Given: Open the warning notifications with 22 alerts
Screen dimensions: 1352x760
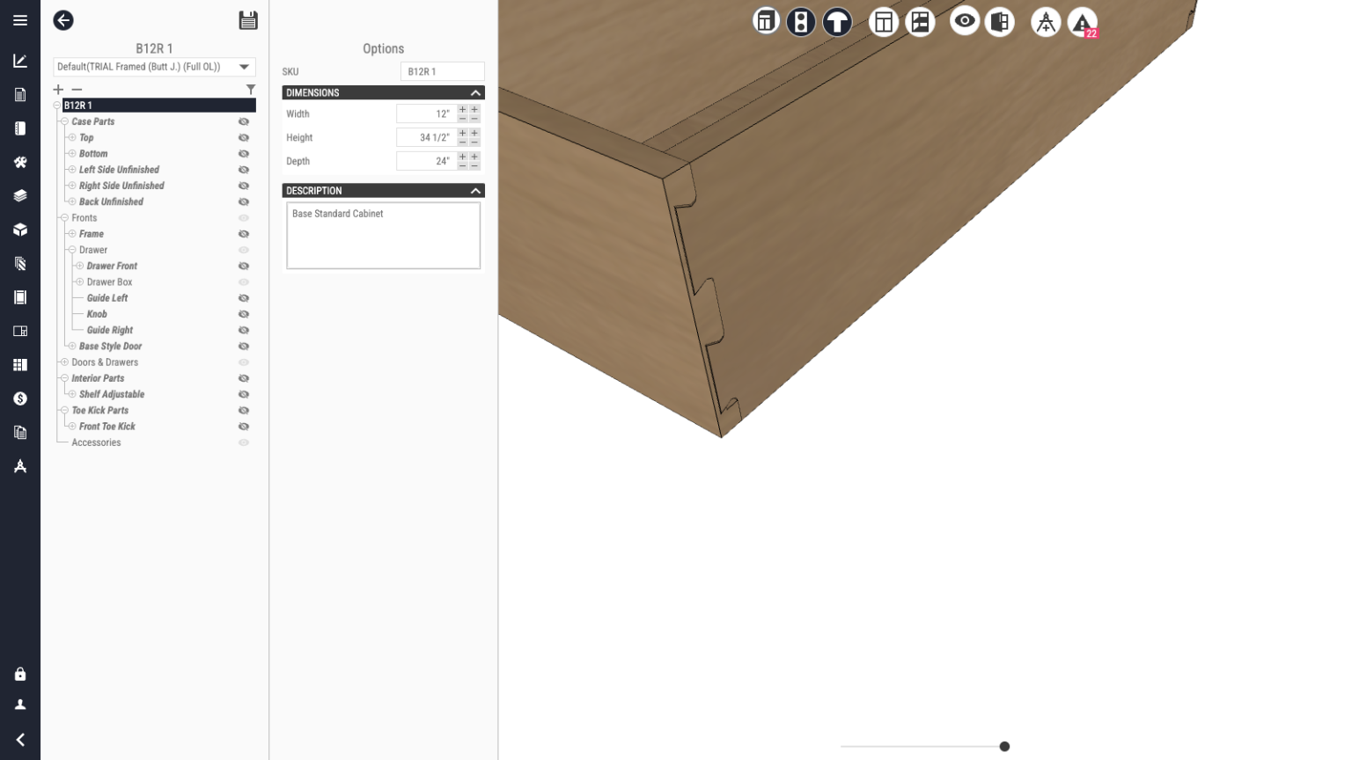Looking at the screenshot, I should tap(1082, 21).
